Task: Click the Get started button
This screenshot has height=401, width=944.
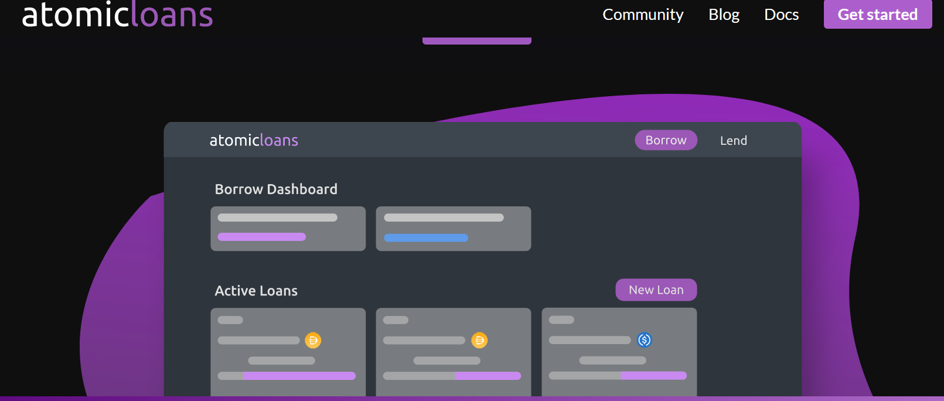Action: [878, 14]
